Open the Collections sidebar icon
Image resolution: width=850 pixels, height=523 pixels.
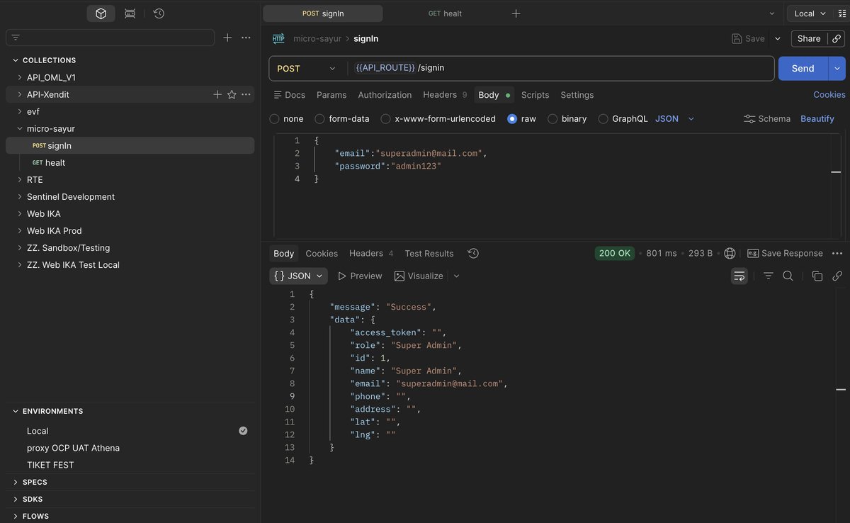(x=101, y=13)
